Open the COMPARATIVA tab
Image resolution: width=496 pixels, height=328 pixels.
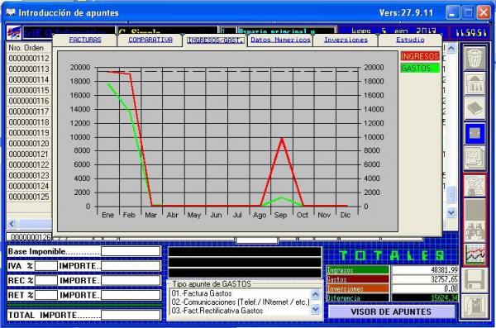[150, 40]
